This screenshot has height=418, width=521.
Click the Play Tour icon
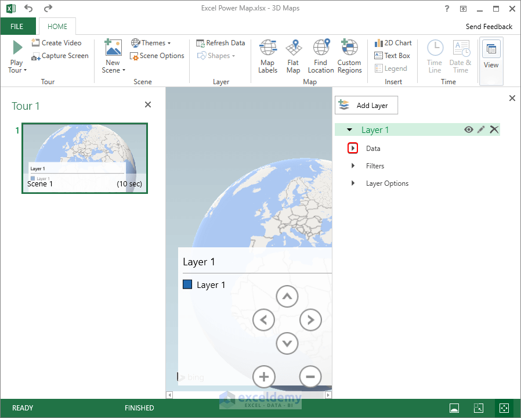(17, 47)
